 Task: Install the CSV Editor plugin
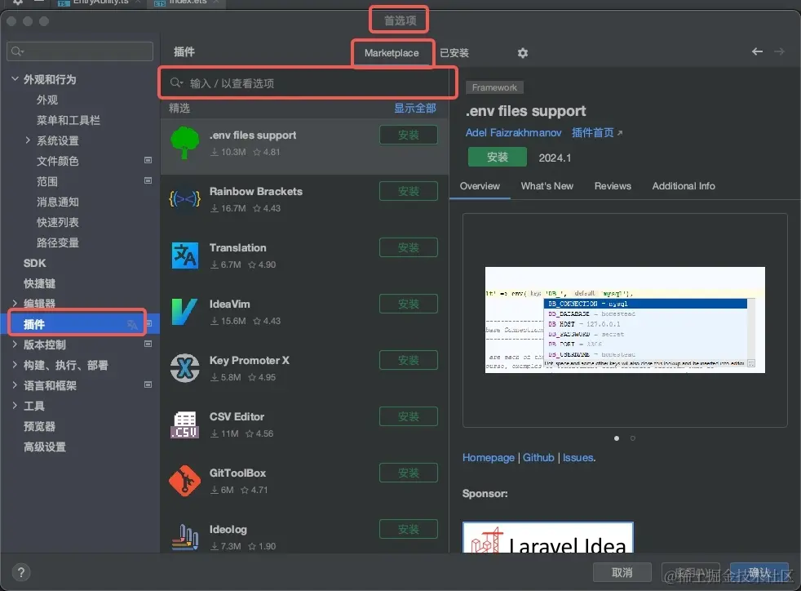(409, 416)
